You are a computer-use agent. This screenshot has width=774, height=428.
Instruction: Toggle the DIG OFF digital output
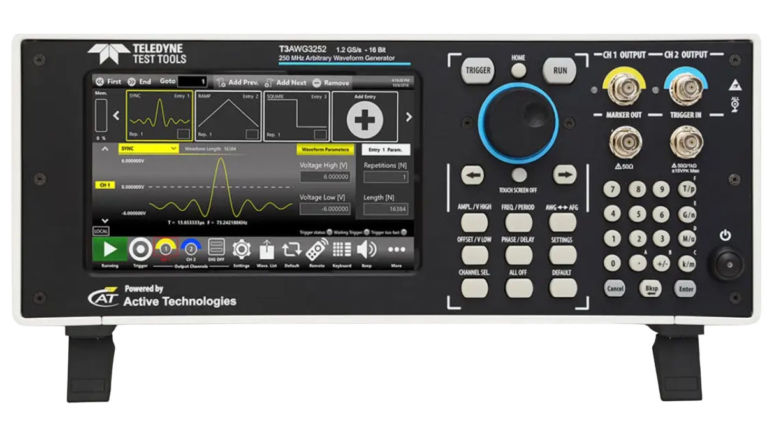pyautogui.click(x=215, y=248)
